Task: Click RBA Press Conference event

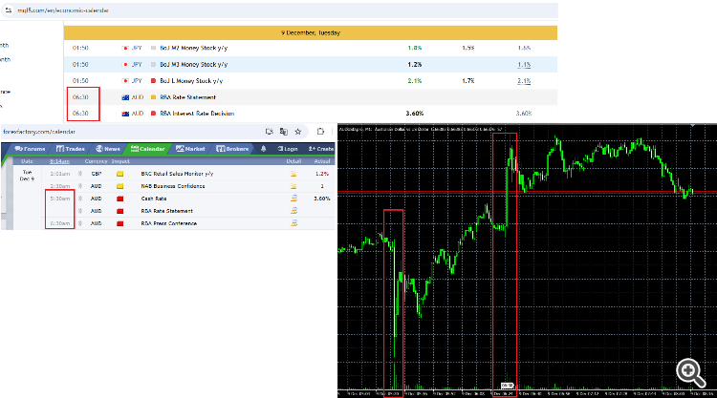Action: click(168, 223)
